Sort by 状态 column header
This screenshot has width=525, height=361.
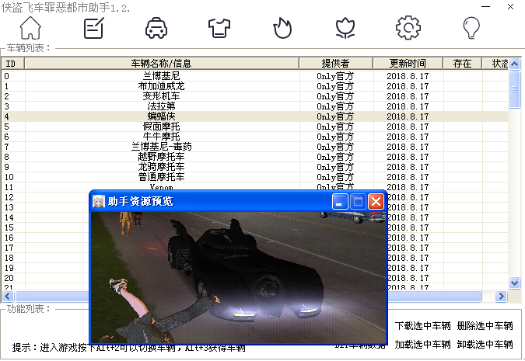[x=495, y=64]
